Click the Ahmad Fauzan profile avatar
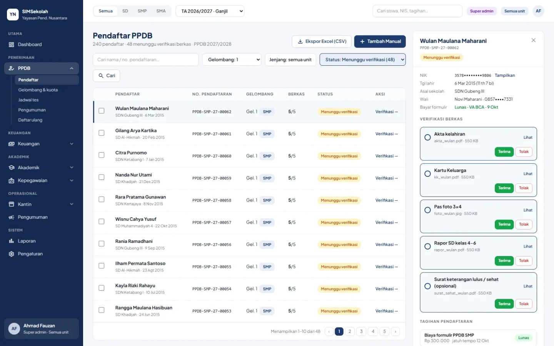 pyautogui.click(x=14, y=329)
